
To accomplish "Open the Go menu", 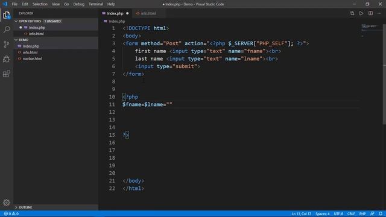I will click(x=66, y=4).
